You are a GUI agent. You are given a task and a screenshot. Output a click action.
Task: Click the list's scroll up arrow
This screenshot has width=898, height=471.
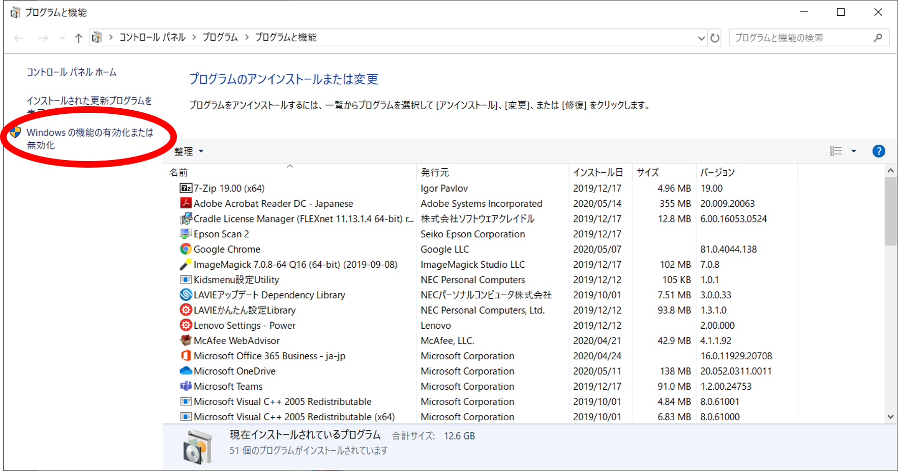(x=890, y=171)
